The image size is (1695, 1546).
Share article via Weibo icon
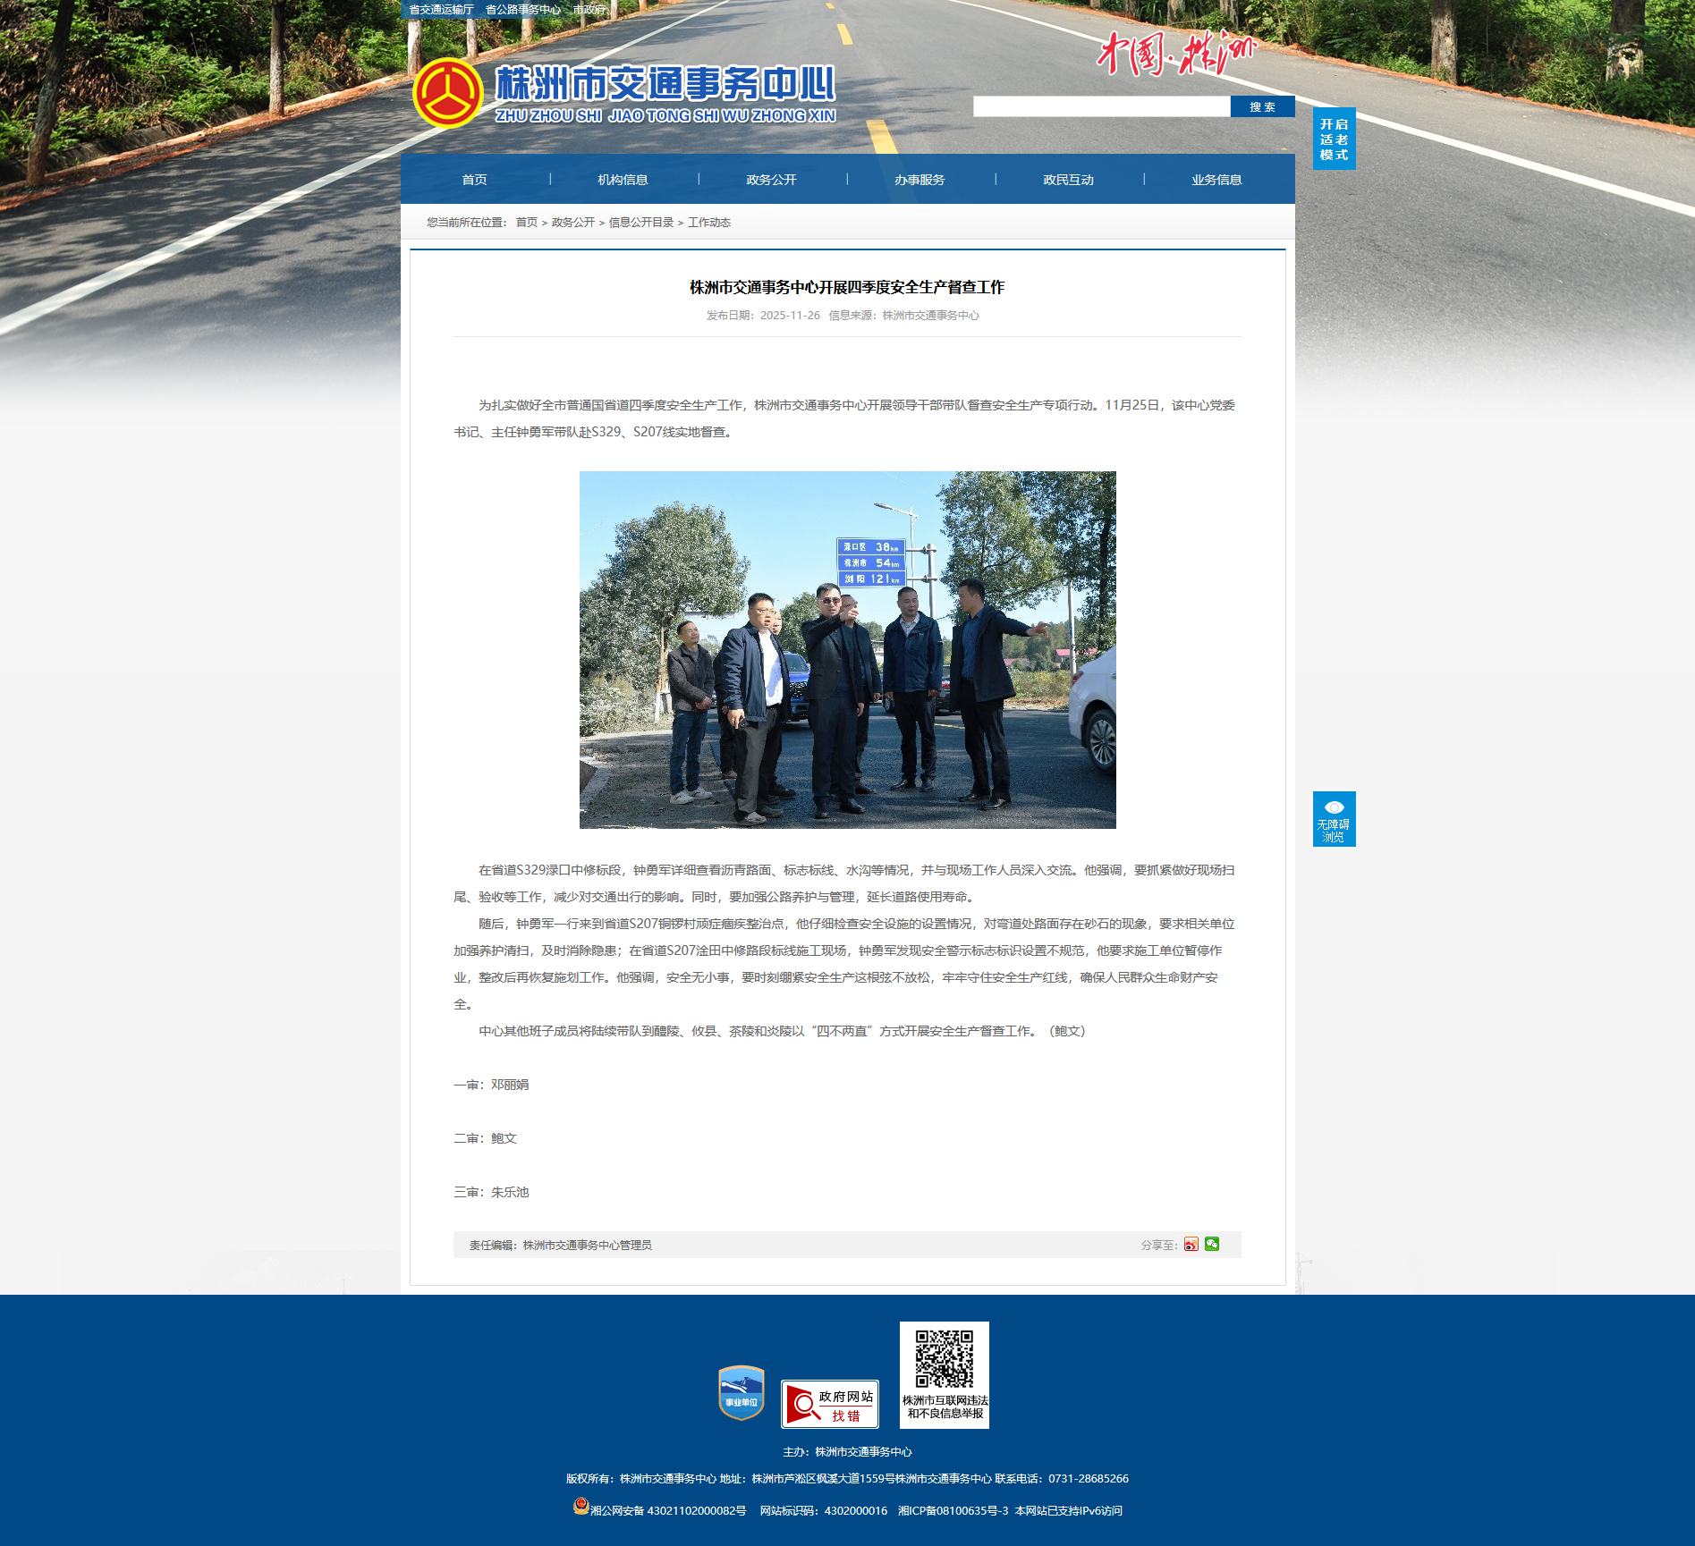pos(1191,1245)
